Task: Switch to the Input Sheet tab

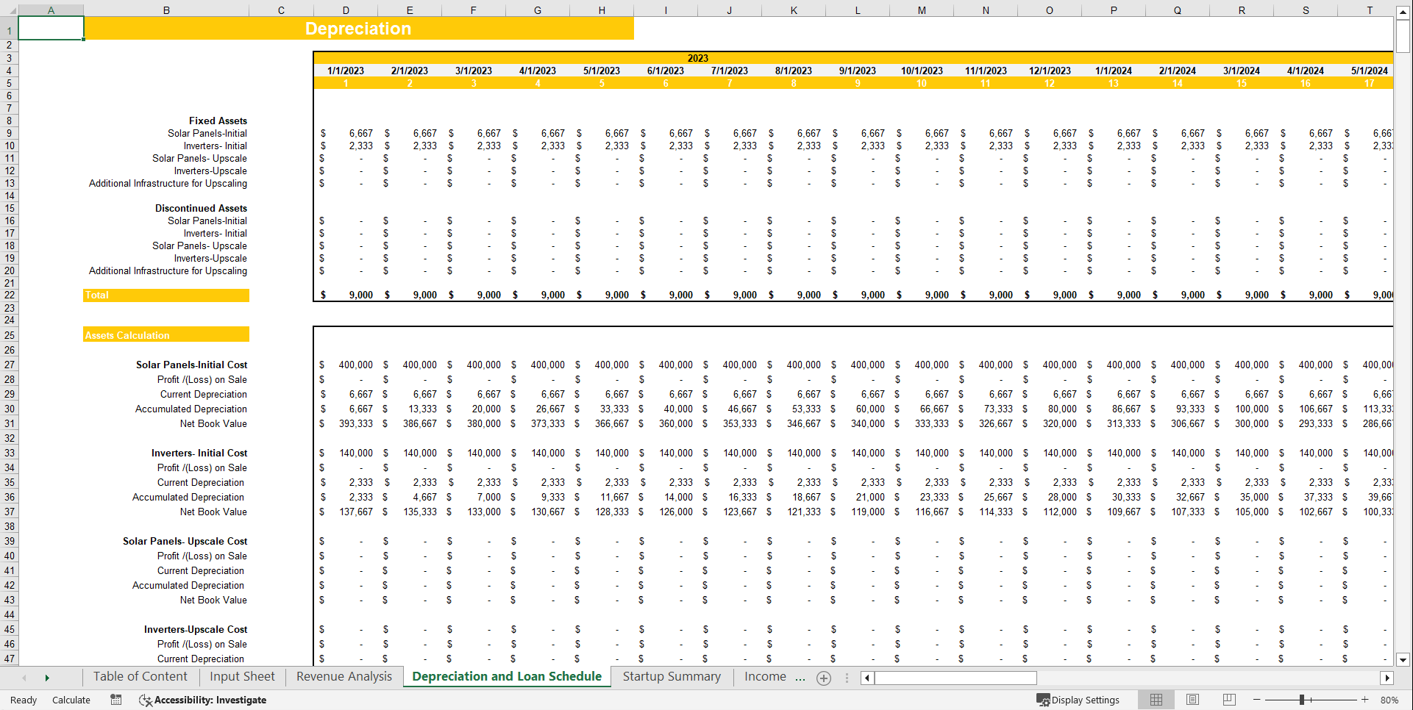Action: click(x=241, y=676)
